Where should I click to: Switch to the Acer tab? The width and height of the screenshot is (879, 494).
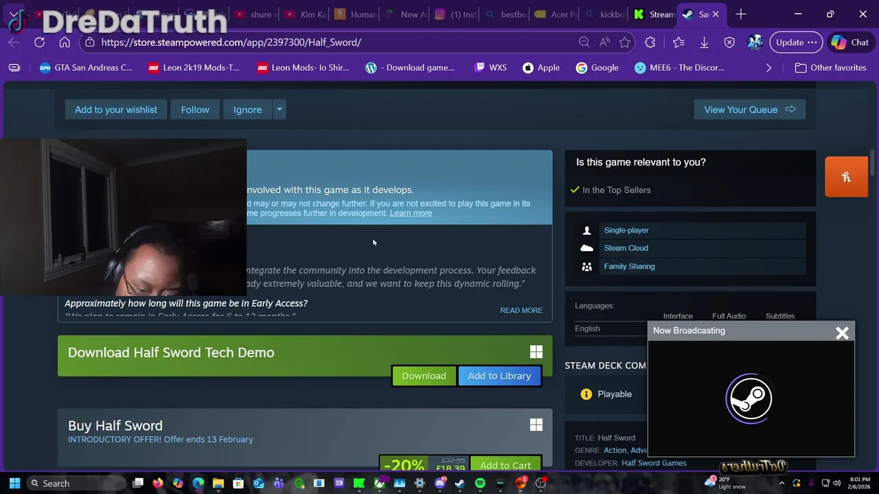[x=556, y=14]
